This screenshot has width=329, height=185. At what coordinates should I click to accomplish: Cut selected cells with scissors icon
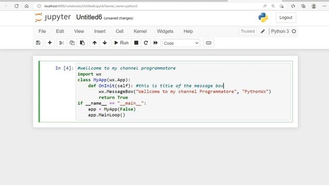point(62,43)
